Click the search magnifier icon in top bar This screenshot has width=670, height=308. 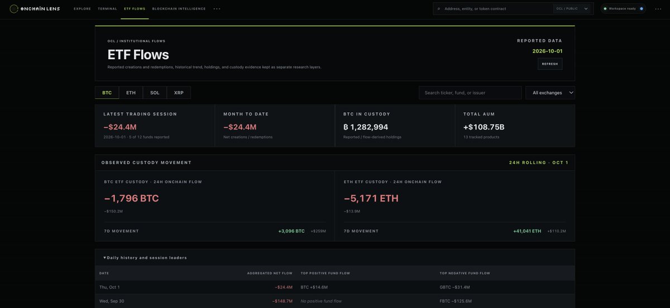(439, 9)
